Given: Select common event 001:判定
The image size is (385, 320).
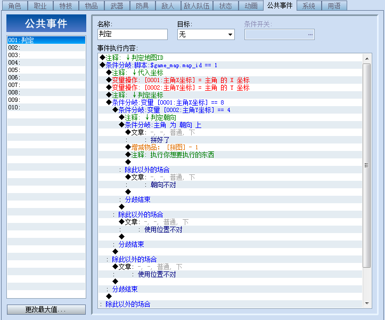Looking at the screenshot, I should point(46,40).
